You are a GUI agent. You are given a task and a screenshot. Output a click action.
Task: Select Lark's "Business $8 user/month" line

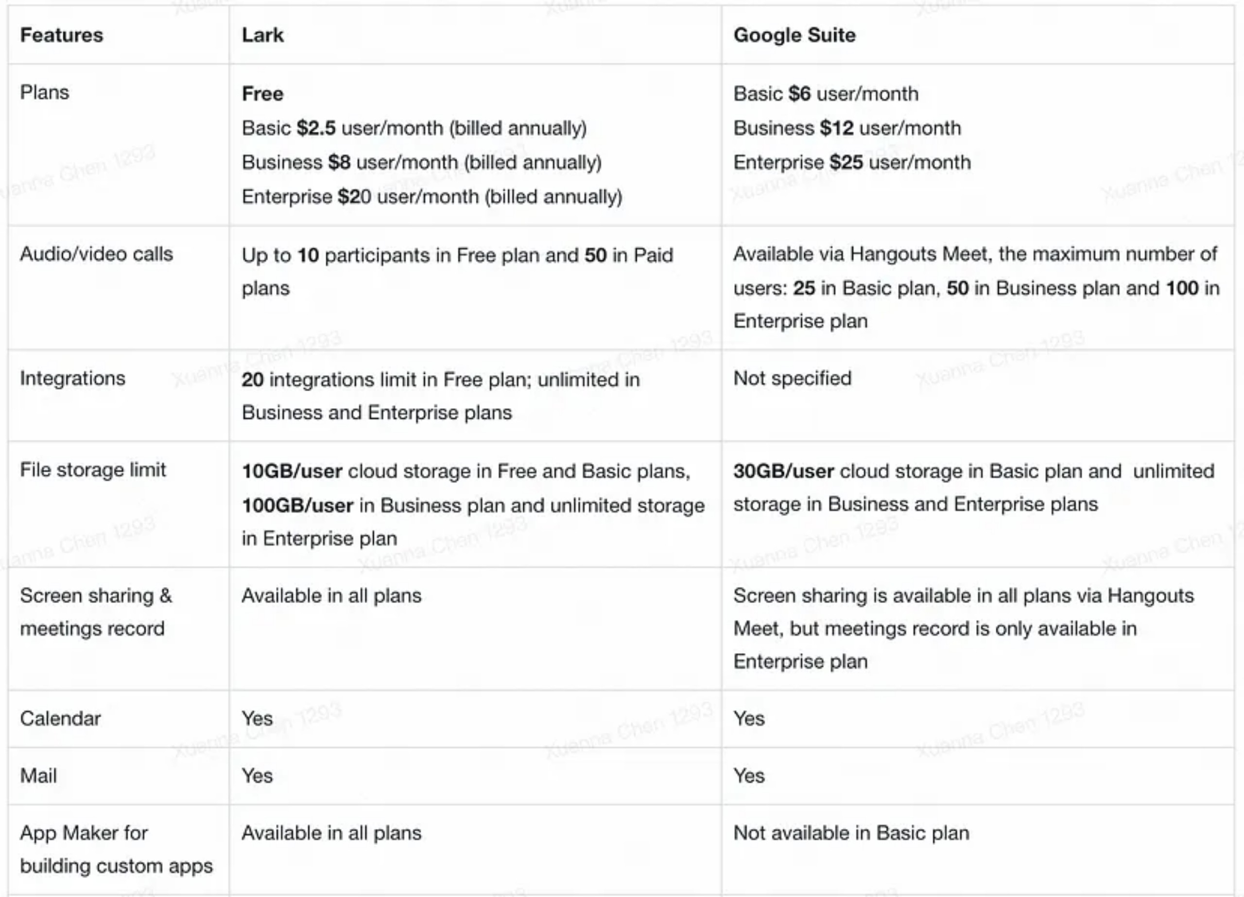[x=421, y=162]
